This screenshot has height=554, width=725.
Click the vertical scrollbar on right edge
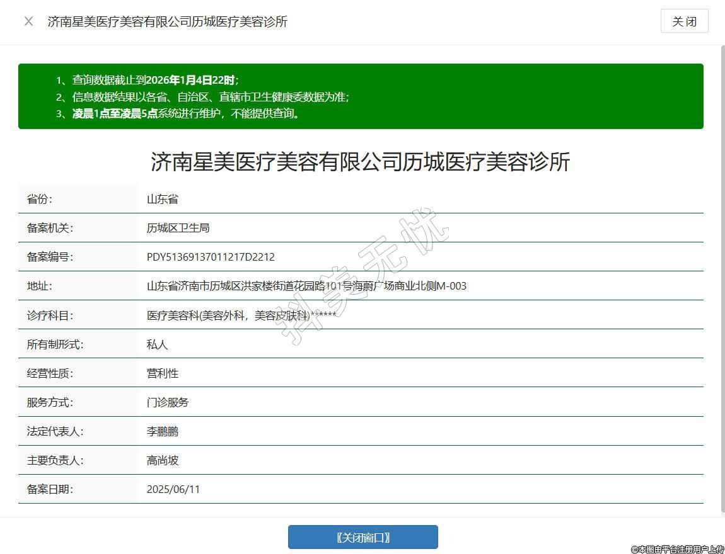pyautogui.click(x=722, y=277)
